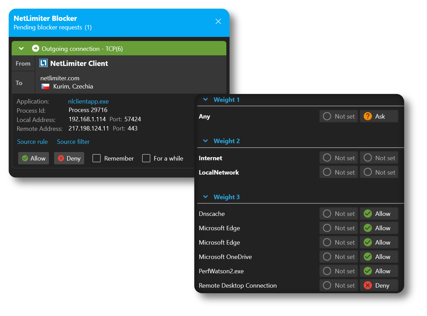Open the Source rule link
The image size is (427, 316).
coord(33,141)
